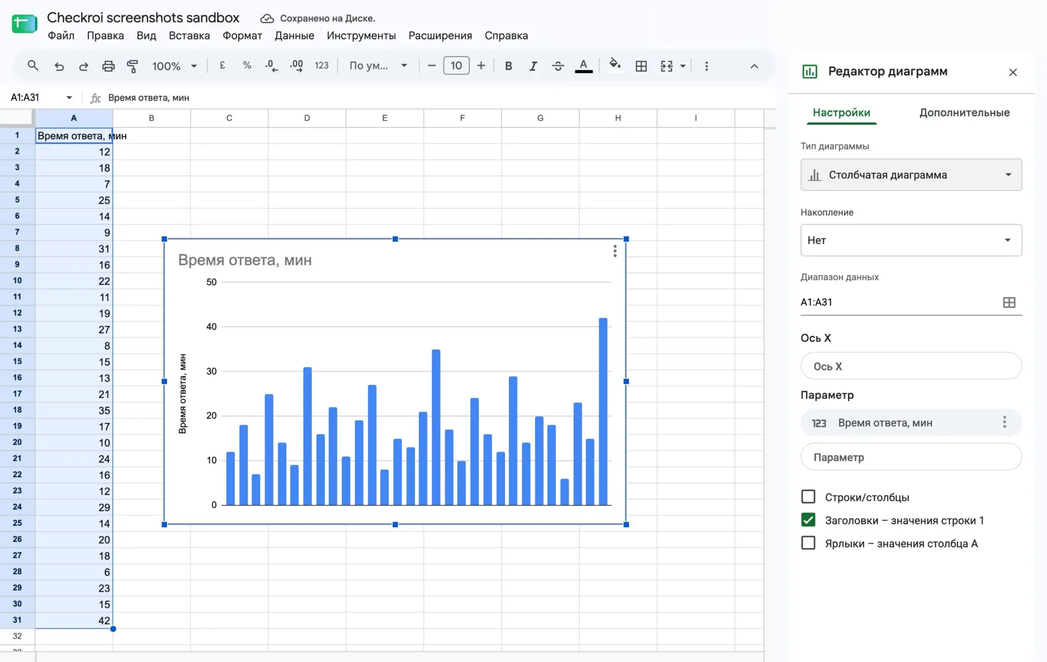Click the select data range grid icon
The image size is (1047, 662).
pos(1009,302)
